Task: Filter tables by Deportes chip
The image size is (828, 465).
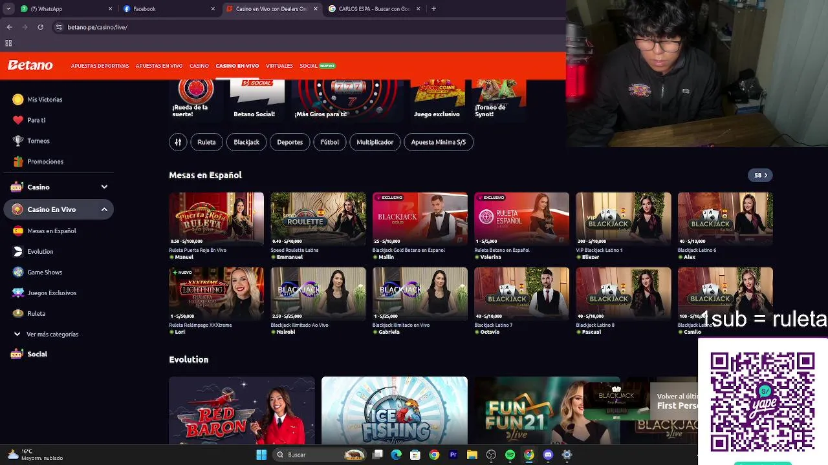Action: click(x=290, y=142)
